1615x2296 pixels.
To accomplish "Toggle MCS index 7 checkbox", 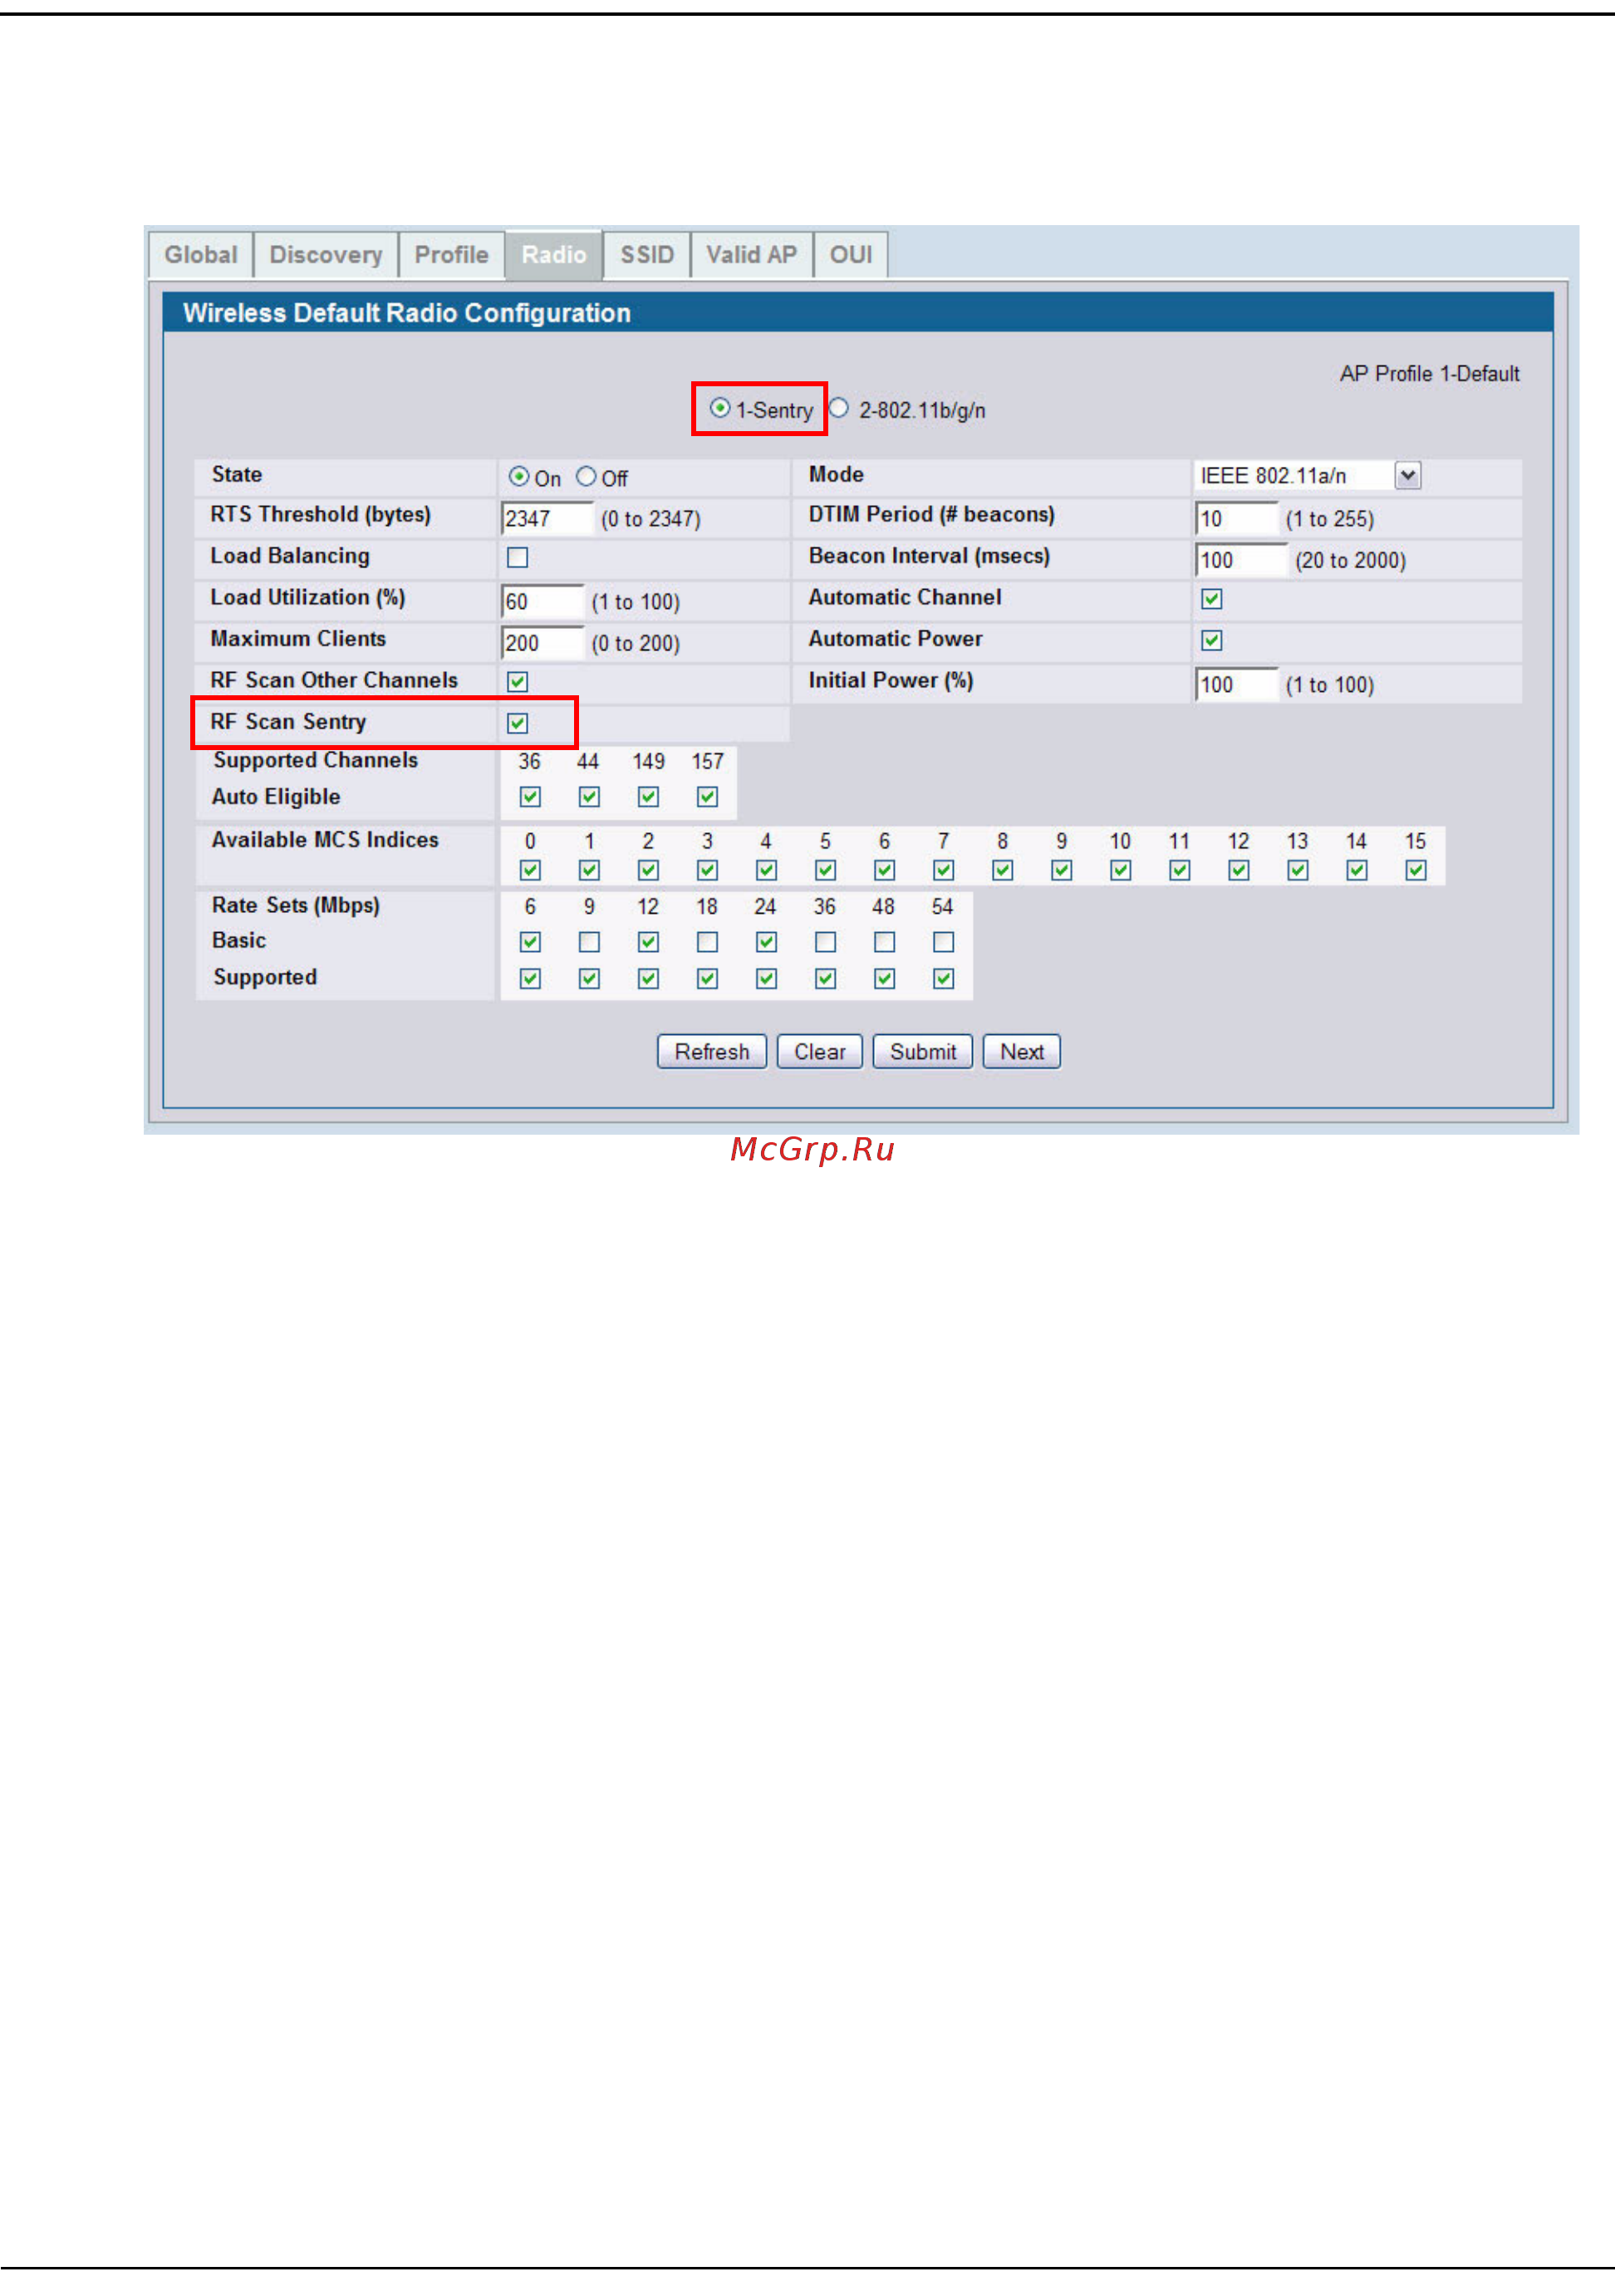I will coord(943,871).
